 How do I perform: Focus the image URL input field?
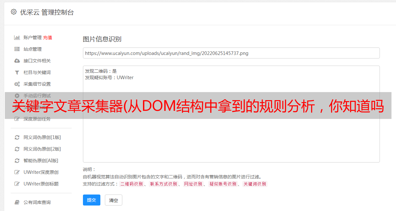pyautogui.click(x=231, y=53)
